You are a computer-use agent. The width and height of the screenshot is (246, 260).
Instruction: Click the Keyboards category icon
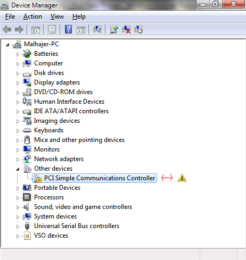[x=27, y=130]
